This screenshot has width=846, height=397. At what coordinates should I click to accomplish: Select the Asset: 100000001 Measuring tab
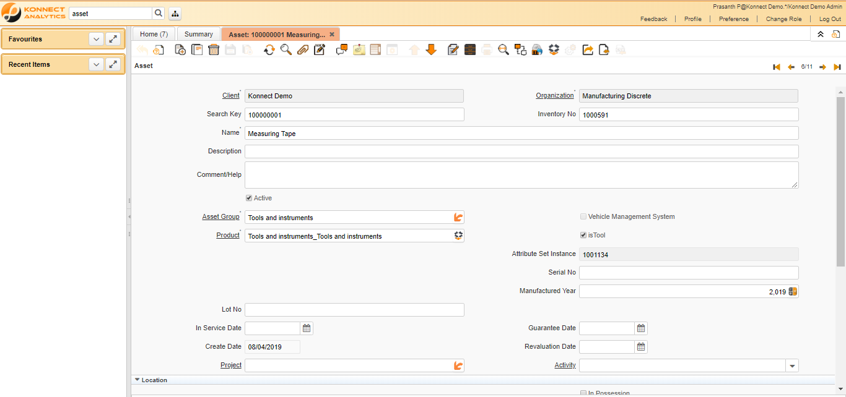pos(277,35)
